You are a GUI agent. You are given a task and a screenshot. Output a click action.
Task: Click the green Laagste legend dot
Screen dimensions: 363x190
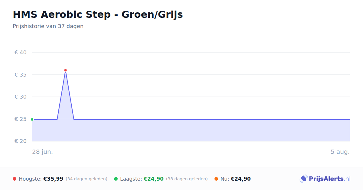pyautogui.click(x=116, y=179)
